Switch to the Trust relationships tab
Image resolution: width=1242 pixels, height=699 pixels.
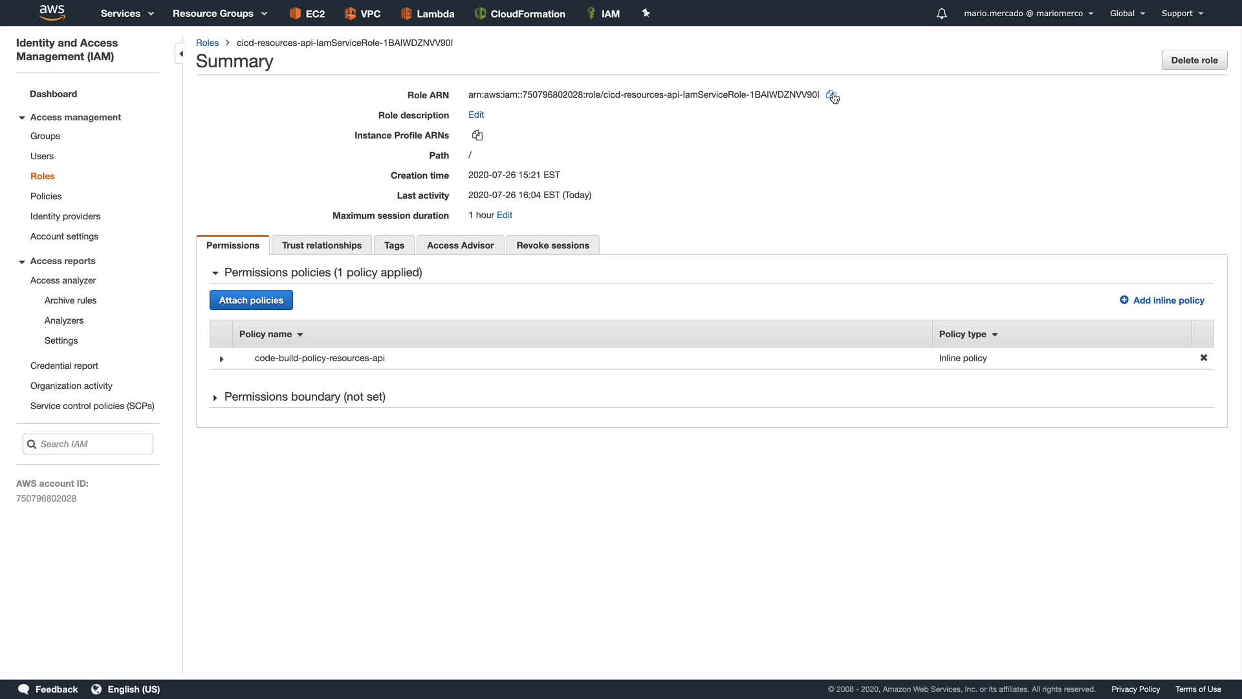321,245
